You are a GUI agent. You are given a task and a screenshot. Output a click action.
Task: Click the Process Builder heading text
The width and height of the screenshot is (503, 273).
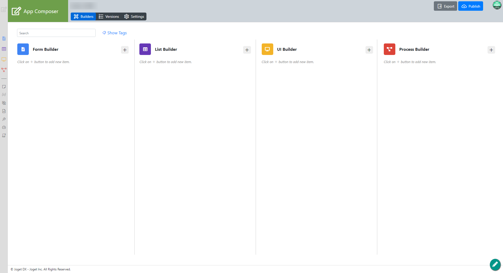414,49
